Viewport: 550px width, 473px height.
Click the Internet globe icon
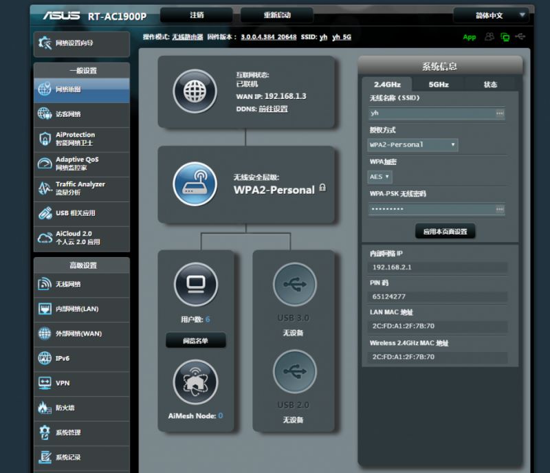(195, 91)
